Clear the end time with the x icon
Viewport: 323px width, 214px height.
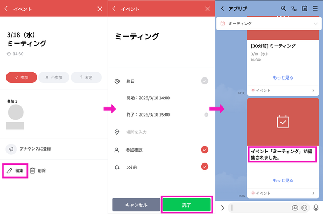(206, 115)
